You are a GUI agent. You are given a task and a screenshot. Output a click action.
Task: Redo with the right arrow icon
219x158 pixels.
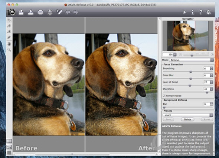pyautogui.click(x=76, y=12)
